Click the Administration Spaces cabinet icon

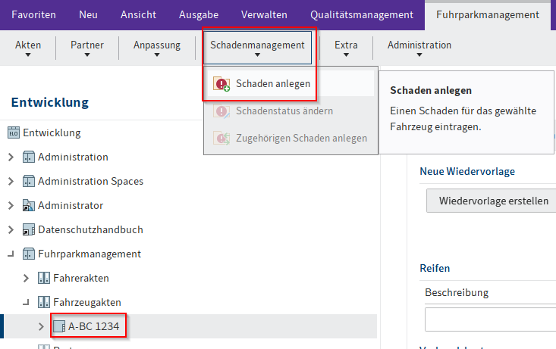[x=29, y=181]
